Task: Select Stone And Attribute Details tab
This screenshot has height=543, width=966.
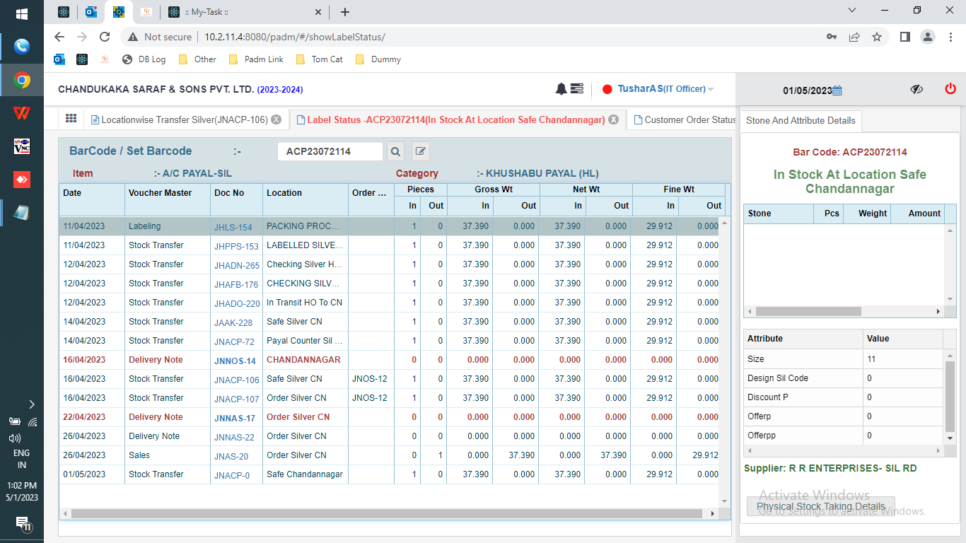Action: point(801,120)
